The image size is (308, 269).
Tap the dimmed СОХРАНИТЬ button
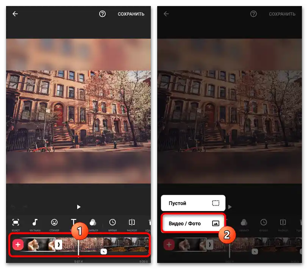coord(282,14)
